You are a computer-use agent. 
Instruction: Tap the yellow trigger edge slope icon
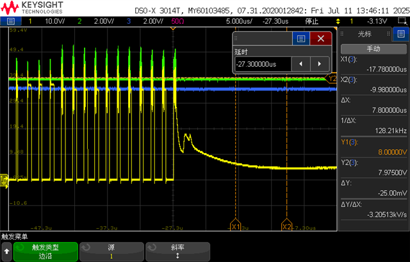(x=338, y=21)
